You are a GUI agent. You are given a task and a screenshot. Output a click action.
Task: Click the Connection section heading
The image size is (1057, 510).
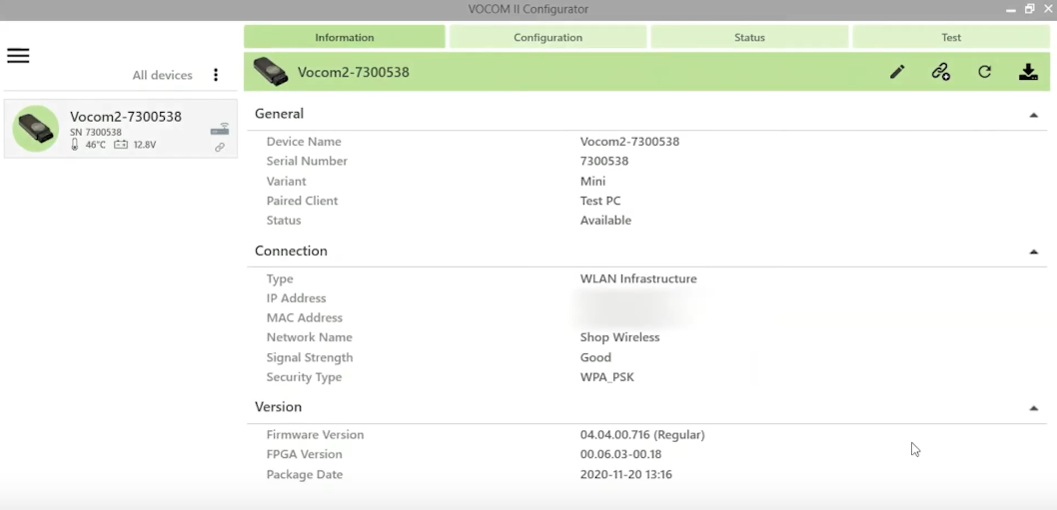click(291, 251)
